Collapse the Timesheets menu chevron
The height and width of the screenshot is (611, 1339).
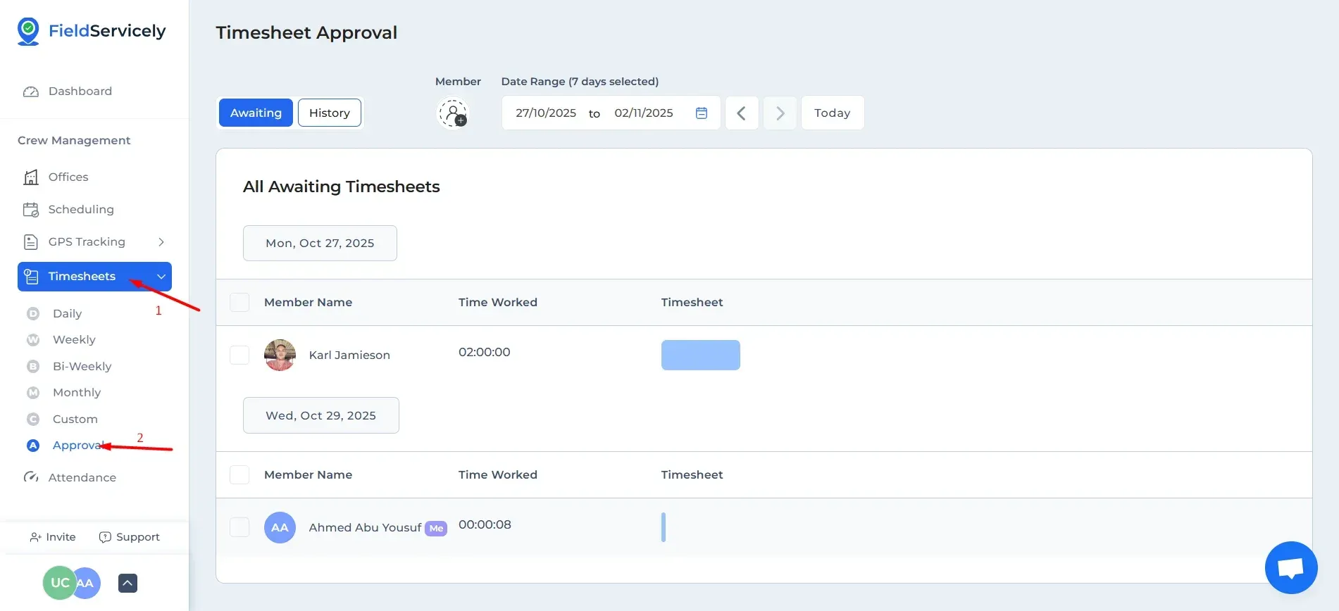click(x=161, y=277)
